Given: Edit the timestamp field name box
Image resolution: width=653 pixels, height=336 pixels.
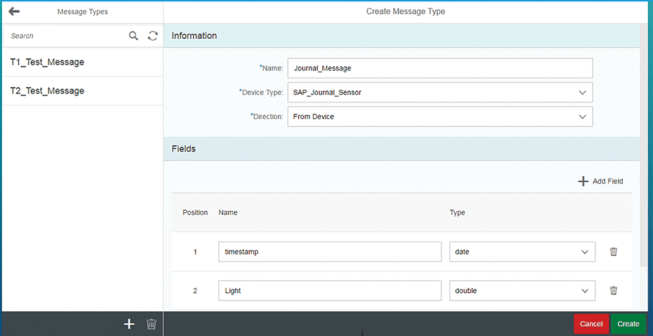Looking at the screenshot, I should coord(329,252).
